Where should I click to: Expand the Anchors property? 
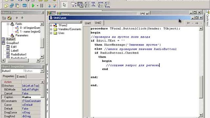[x=3, y=86]
